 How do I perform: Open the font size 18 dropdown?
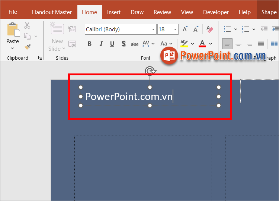tap(175, 29)
